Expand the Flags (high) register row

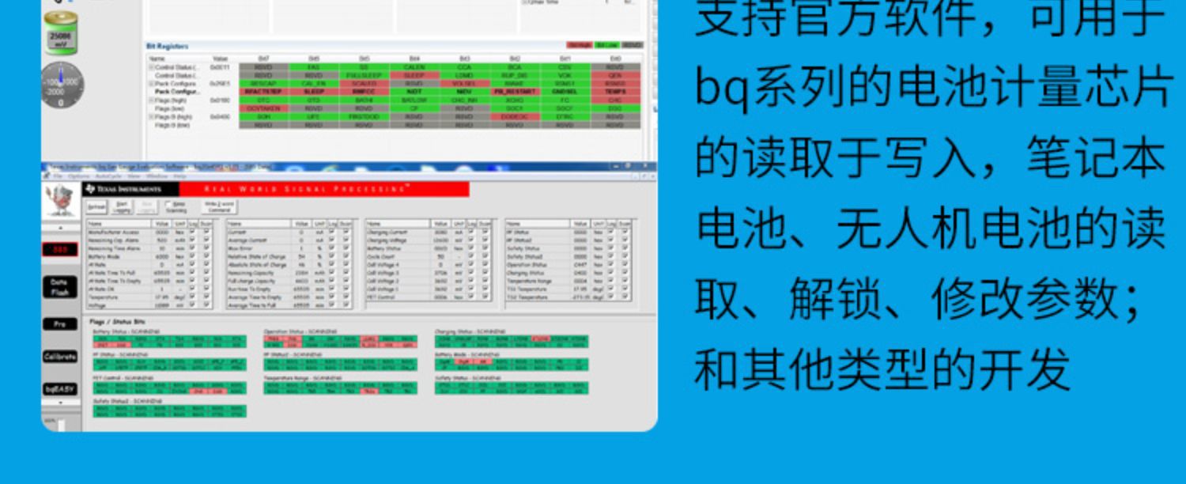(152, 100)
